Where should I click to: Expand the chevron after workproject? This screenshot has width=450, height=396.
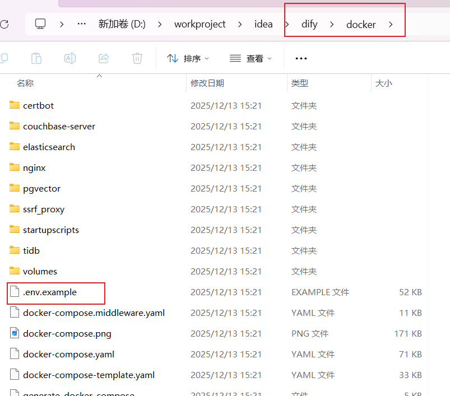tap(240, 25)
